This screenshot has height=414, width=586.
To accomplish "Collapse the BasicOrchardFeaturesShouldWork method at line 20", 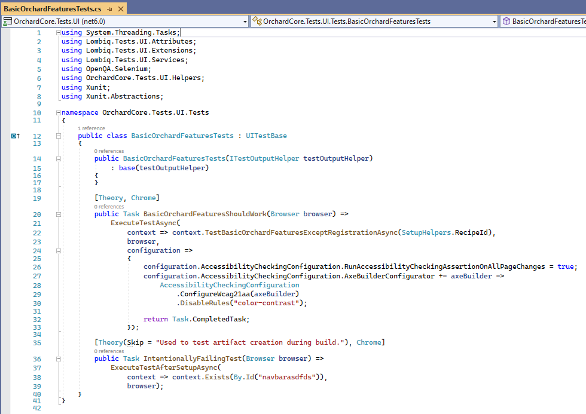I will [x=59, y=214].
